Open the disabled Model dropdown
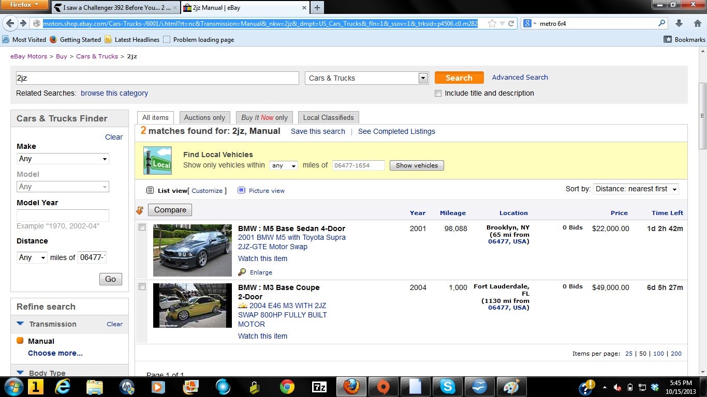 (x=63, y=187)
